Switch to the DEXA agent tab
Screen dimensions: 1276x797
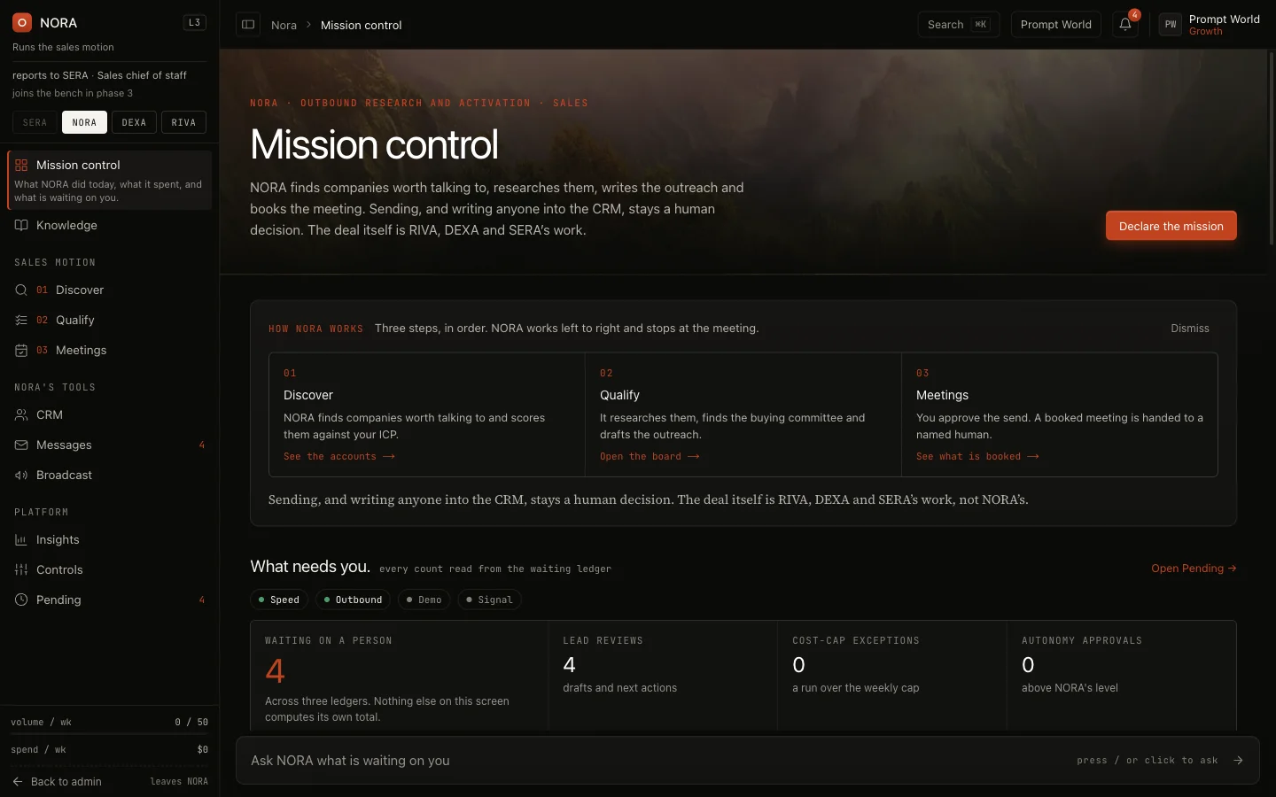point(134,122)
